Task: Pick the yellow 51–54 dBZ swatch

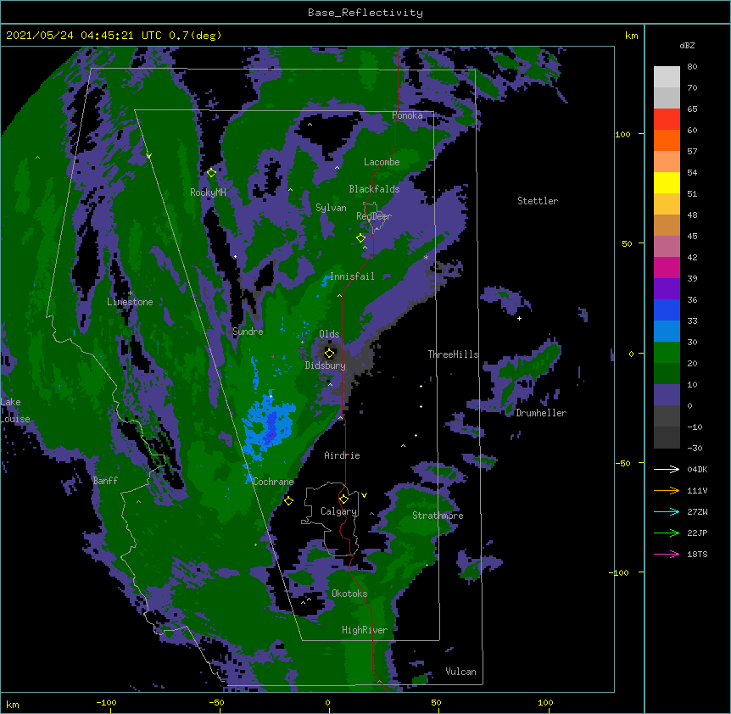Action: click(x=667, y=183)
